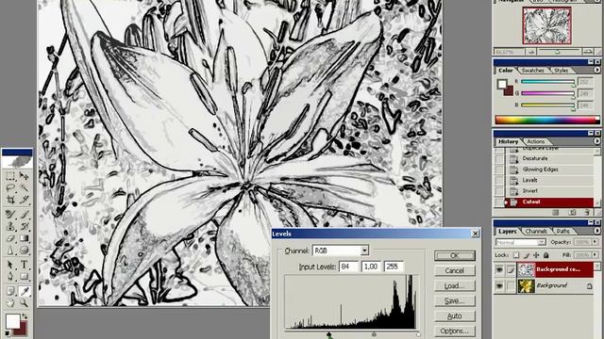Select the Brush tool
Viewport: 604px width, 339px height.
[24, 214]
